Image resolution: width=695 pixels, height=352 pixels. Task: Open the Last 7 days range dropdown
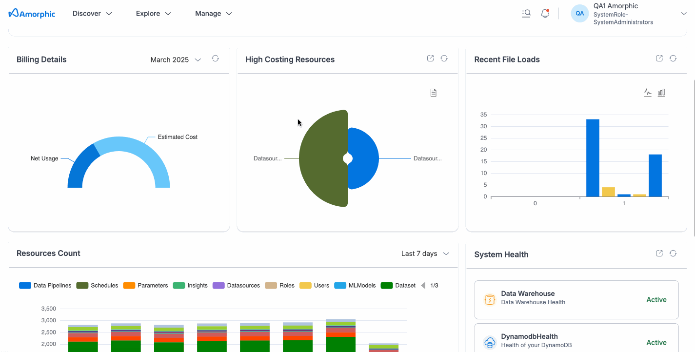[x=425, y=254]
